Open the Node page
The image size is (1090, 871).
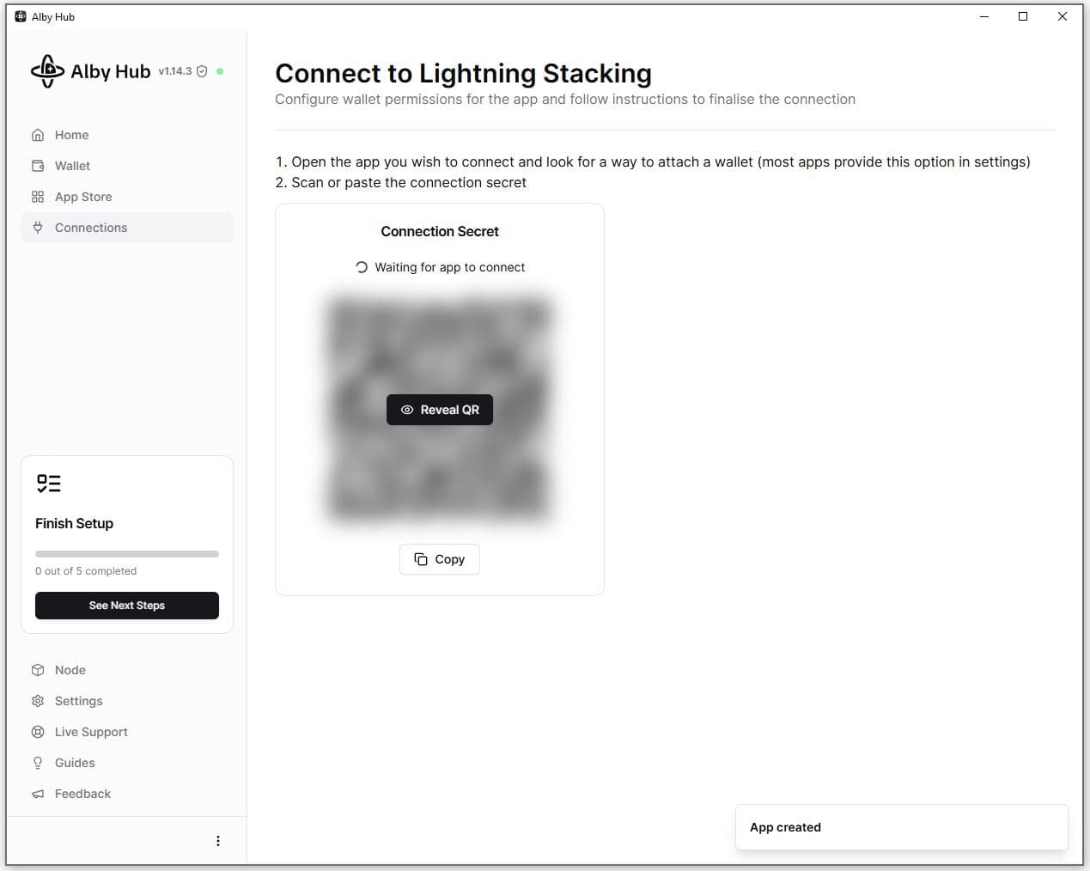click(127, 670)
